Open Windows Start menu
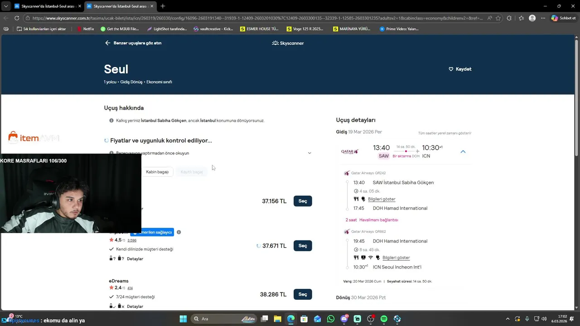This screenshot has height=326, width=580. click(x=183, y=319)
